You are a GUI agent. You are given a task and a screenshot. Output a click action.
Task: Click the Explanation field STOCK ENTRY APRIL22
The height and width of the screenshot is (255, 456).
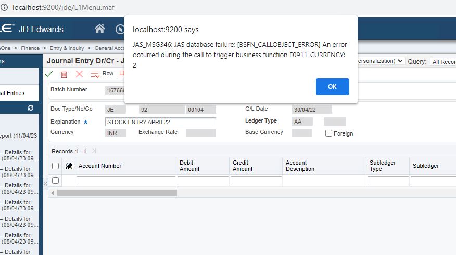tap(160, 122)
